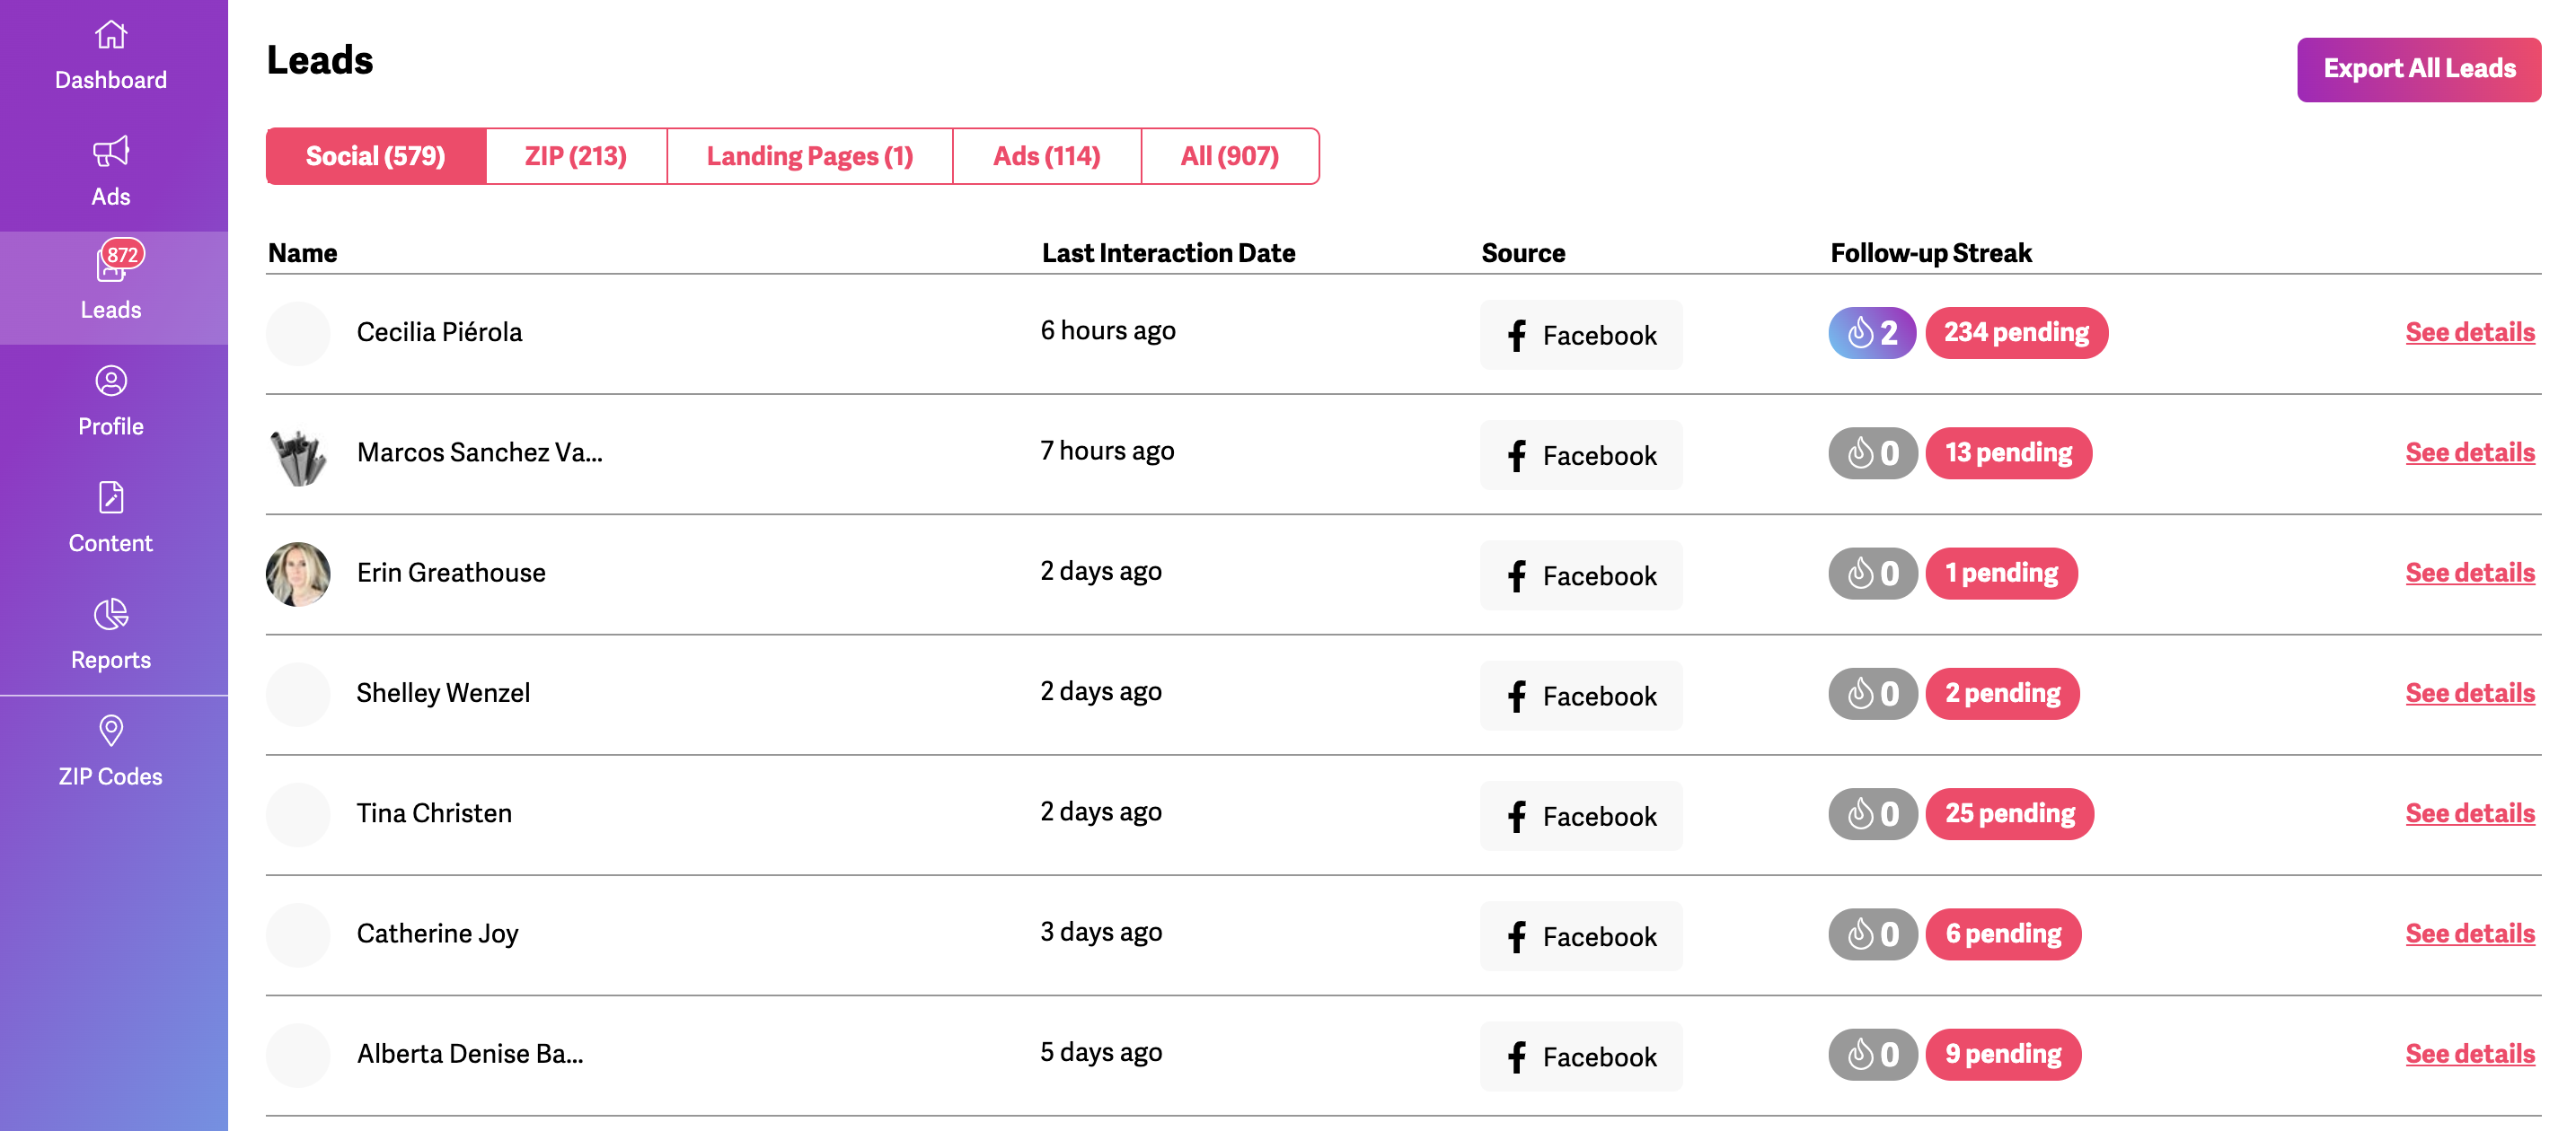Open the Profile user icon

click(111, 381)
